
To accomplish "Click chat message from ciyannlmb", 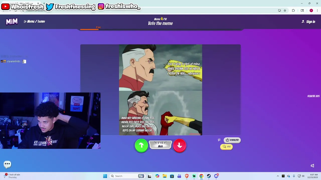I will [13, 61].
